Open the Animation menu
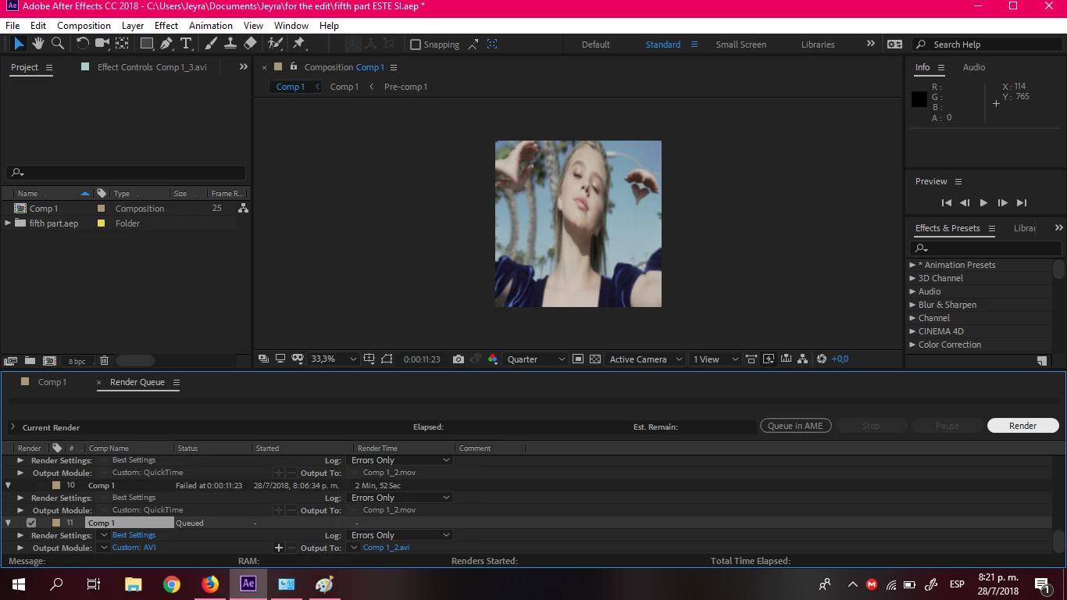The height and width of the screenshot is (600, 1067). [x=211, y=26]
